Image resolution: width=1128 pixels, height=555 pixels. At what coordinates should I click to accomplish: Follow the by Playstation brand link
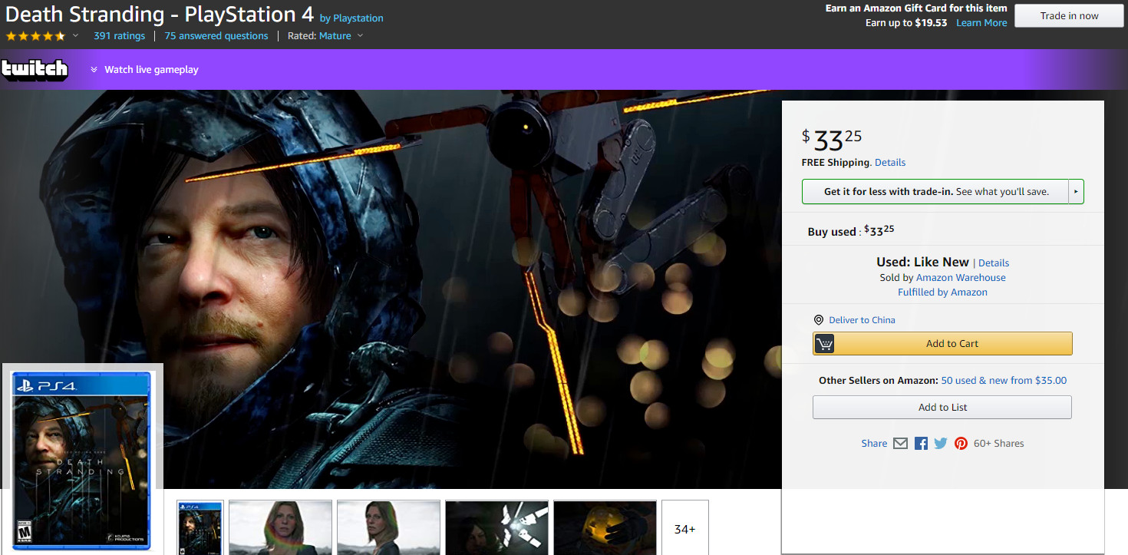351,18
